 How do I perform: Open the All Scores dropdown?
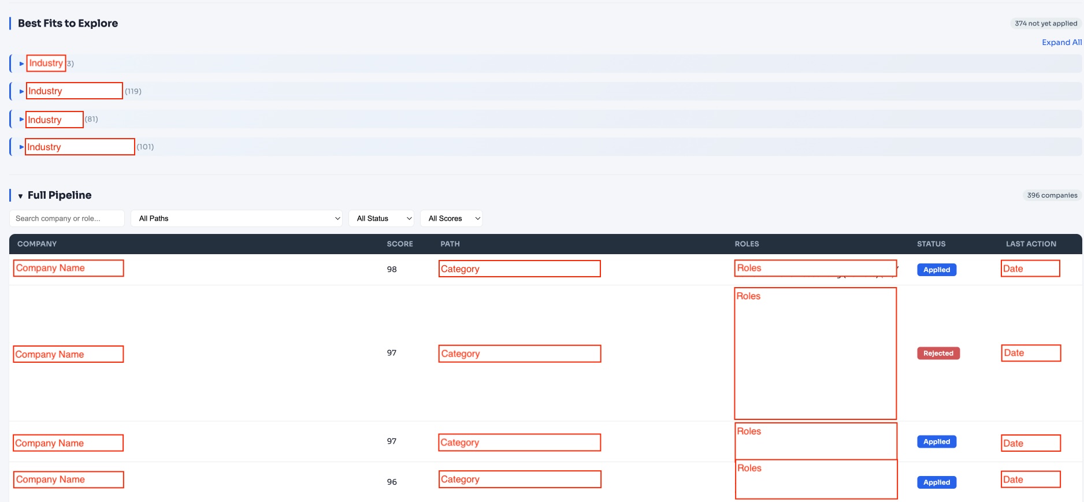451,218
